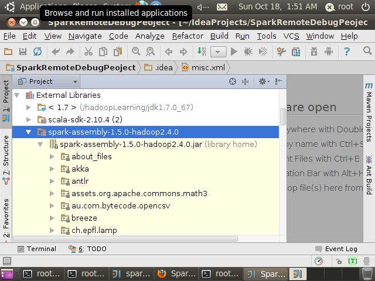Image resolution: width=375 pixels, height=281 pixels.
Task: Collapse all tree nodes icon
Action: pyautogui.click(x=245, y=81)
